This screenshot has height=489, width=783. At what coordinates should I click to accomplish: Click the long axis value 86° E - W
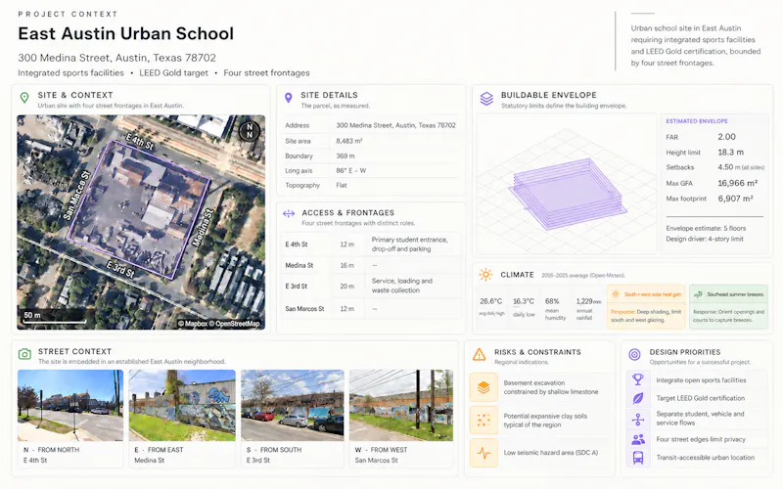pos(351,170)
